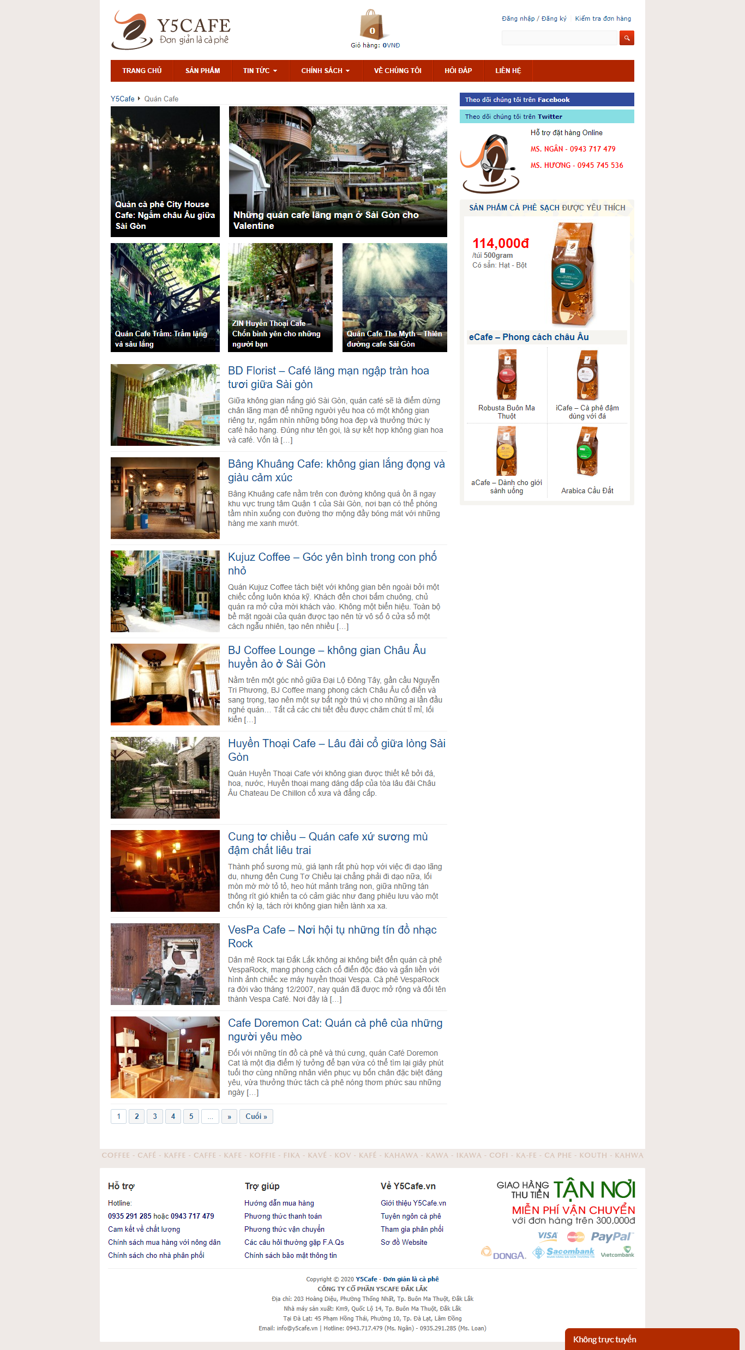Open the HỎI ĐÁP menu item
This screenshot has width=745, height=1350.
tap(458, 71)
